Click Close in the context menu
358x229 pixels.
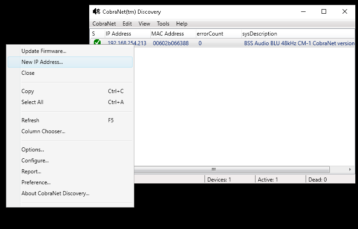28,73
